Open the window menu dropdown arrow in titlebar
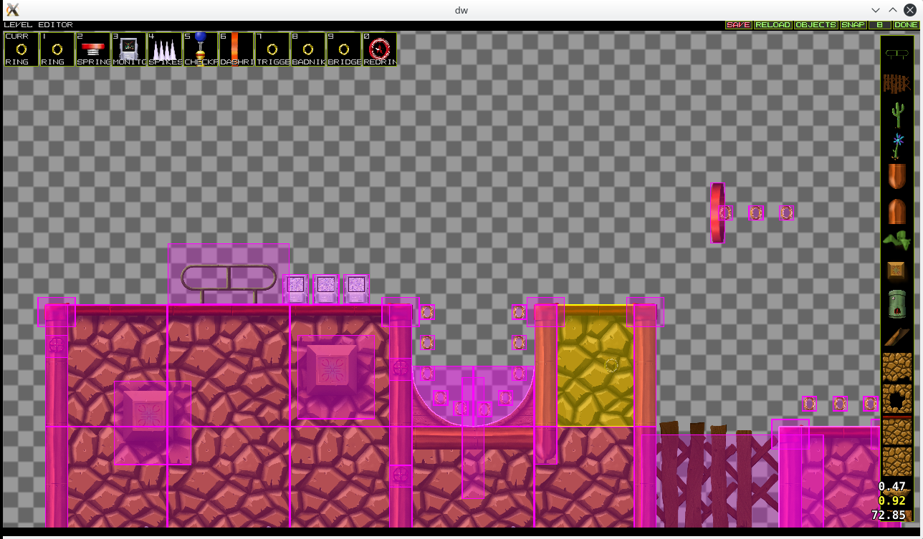 point(876,10)
